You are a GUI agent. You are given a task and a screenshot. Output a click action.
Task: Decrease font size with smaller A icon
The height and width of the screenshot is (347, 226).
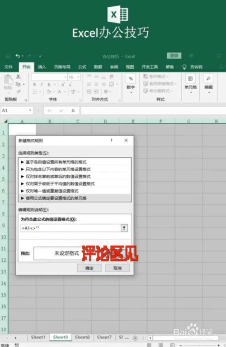point(71,85)
